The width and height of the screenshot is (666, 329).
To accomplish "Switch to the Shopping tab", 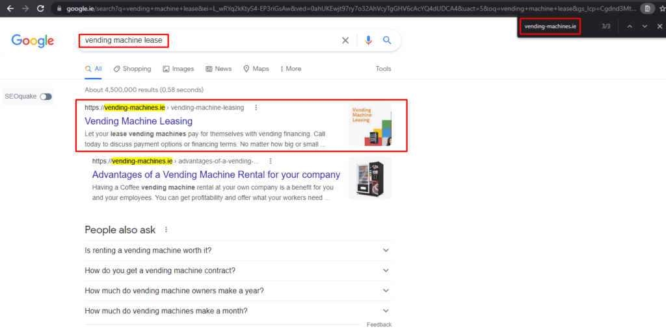I will tap(132, 69).
